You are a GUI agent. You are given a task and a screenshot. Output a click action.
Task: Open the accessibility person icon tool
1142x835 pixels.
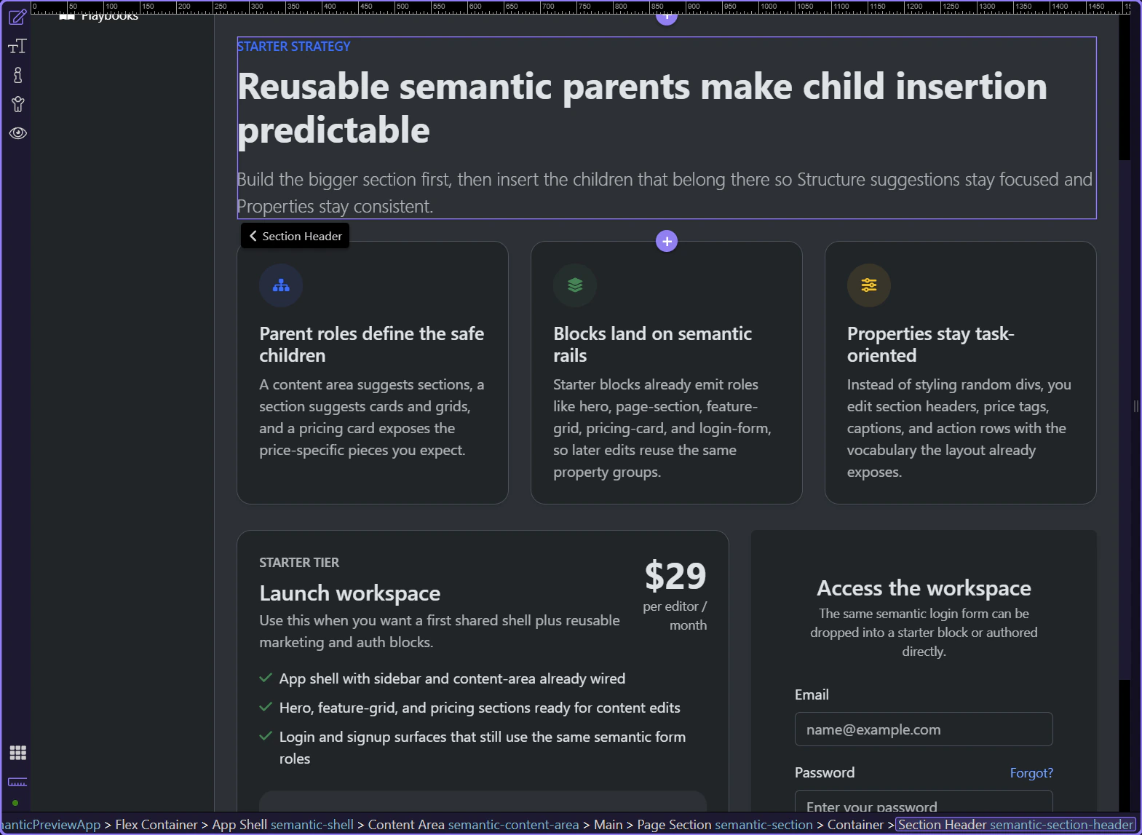17,104
